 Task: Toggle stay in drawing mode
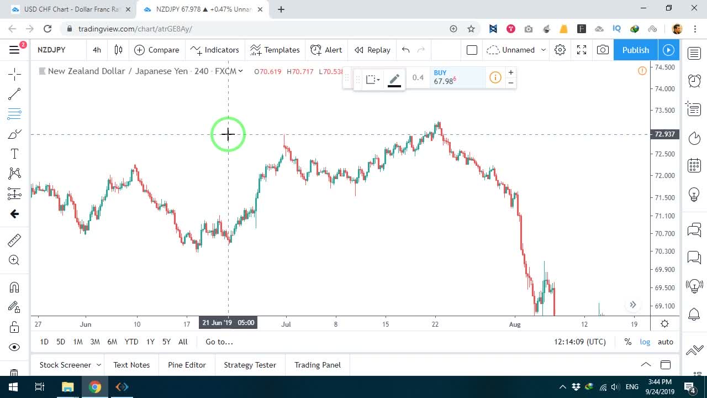pos(14,307)
